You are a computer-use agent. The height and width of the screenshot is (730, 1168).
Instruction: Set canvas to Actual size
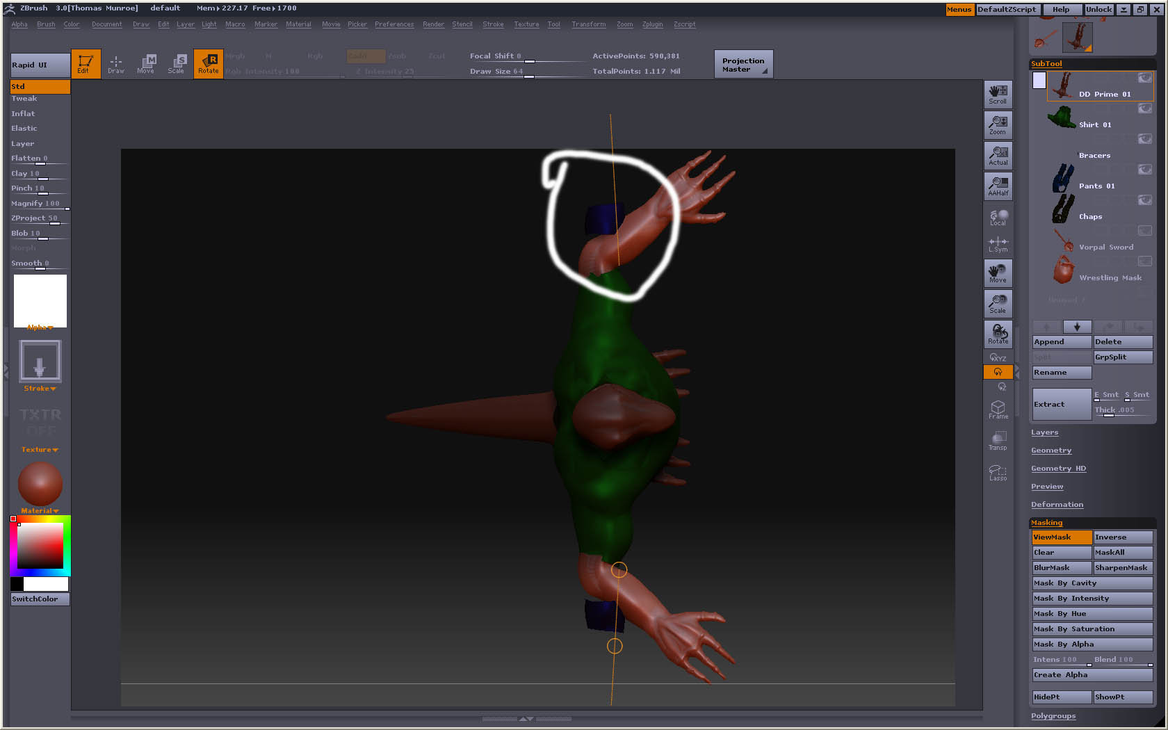(998, 155)
